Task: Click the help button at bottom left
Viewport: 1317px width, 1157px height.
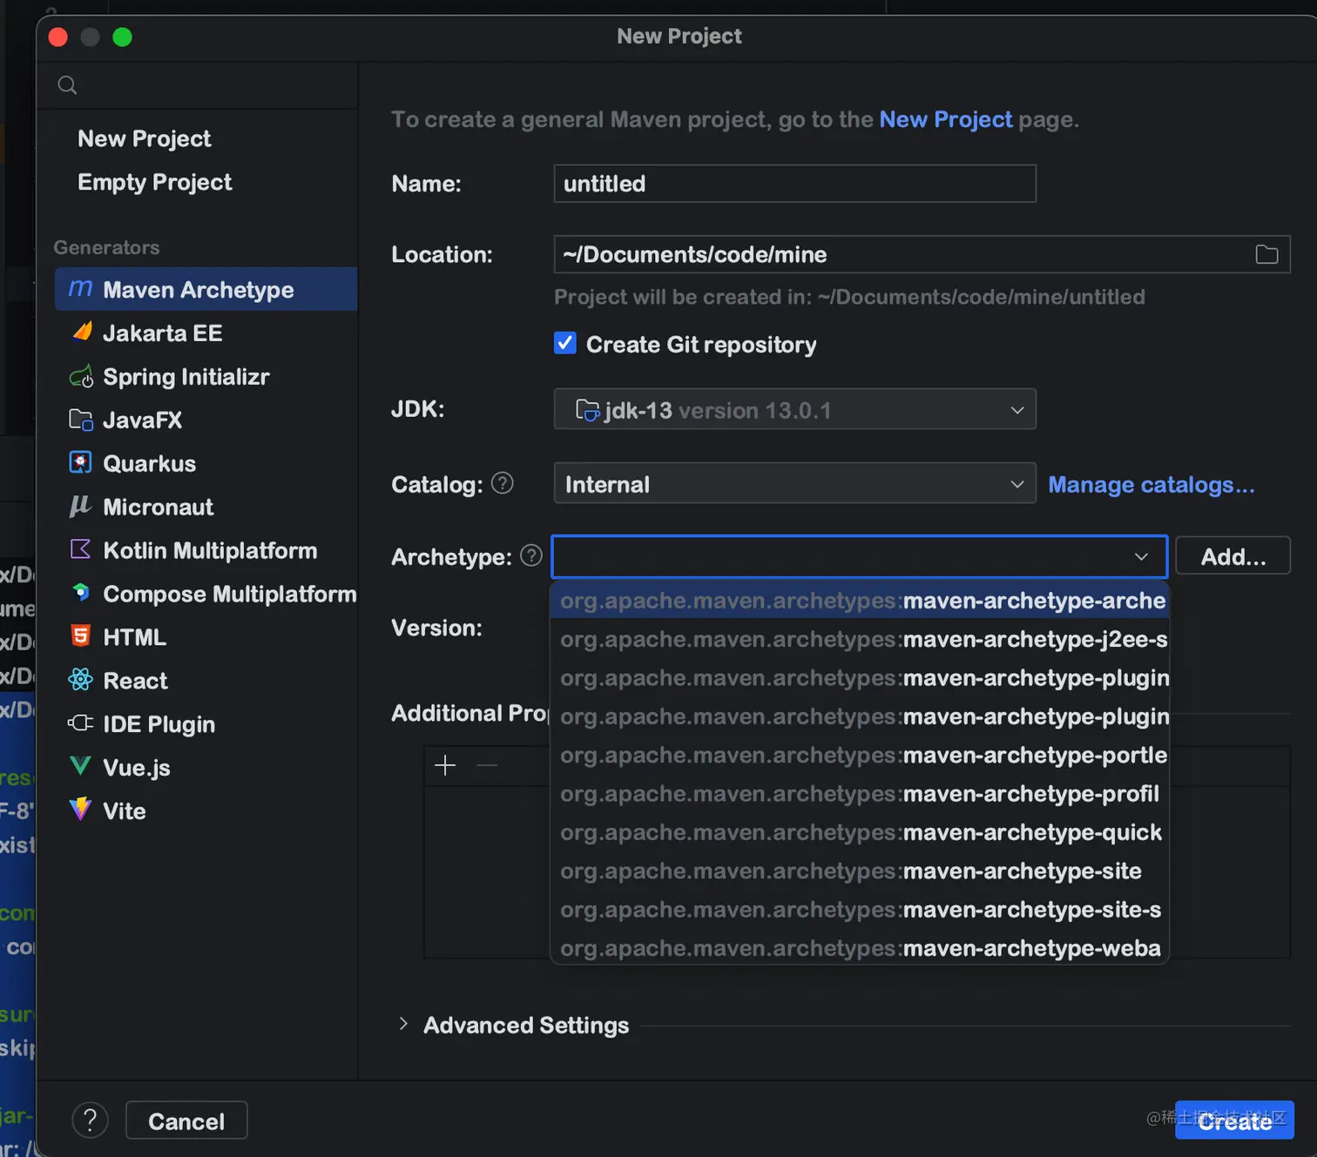Action: pos(90,1120)
